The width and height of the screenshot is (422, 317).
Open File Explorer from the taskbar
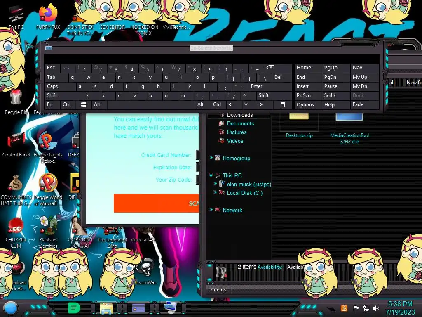(106, 308)
